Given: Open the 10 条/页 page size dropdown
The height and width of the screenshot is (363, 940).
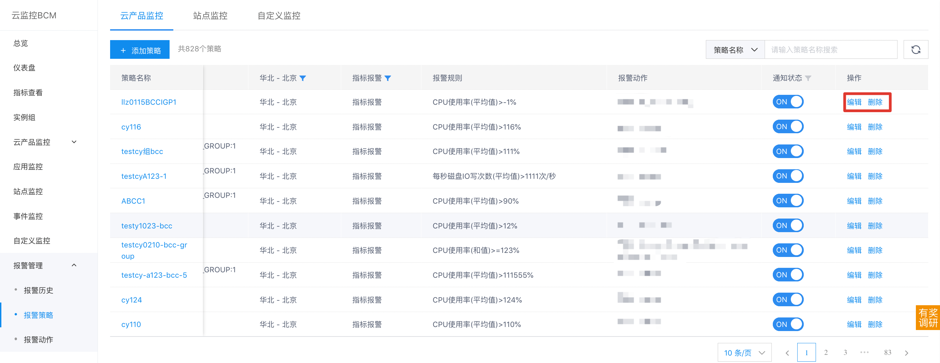Looking at the screenshot, I should (x=744, y=353).
